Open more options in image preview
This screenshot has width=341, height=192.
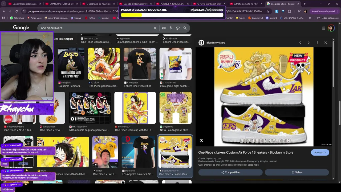[317, 43]
